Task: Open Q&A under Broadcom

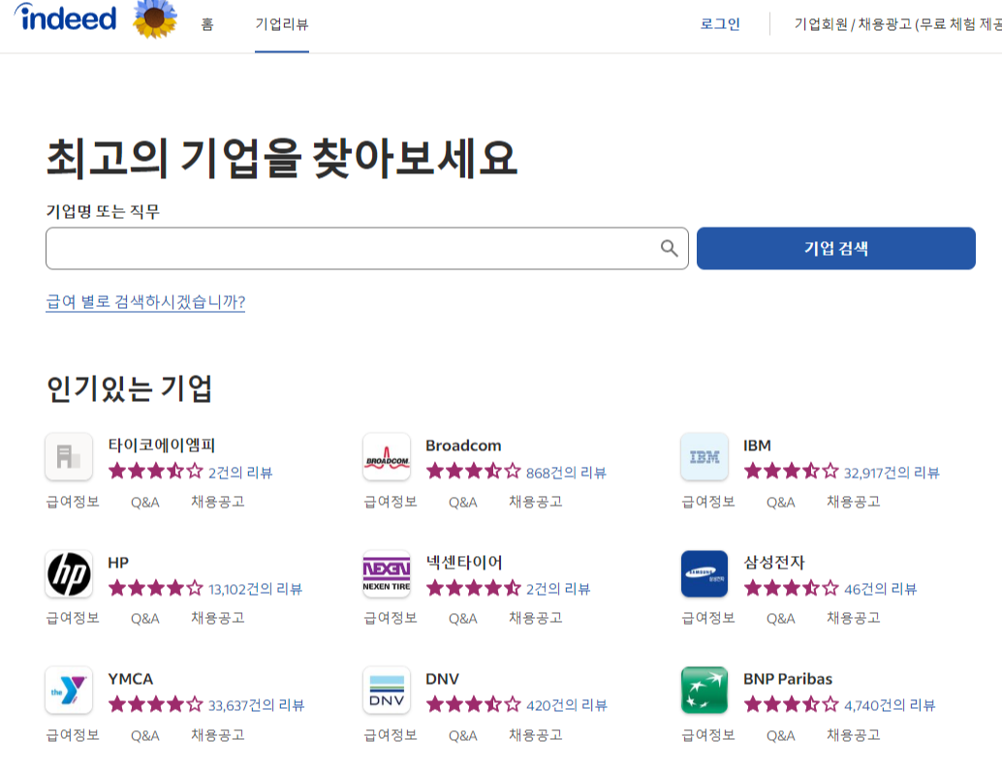Action: (462, 503)
